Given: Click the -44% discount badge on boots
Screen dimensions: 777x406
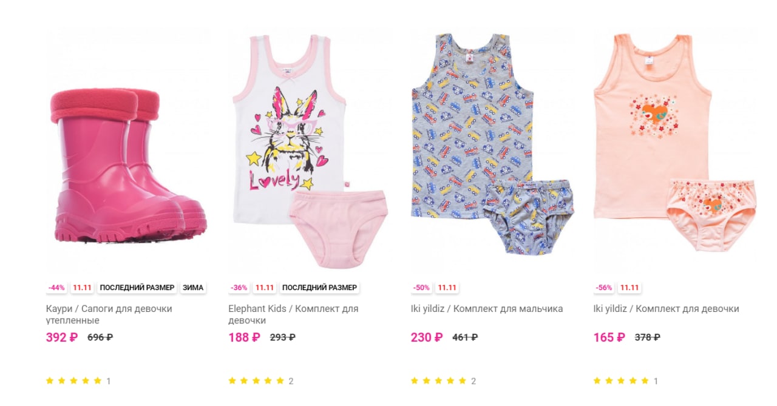Looking at the screenshot, I should click(x=57, y=288).
